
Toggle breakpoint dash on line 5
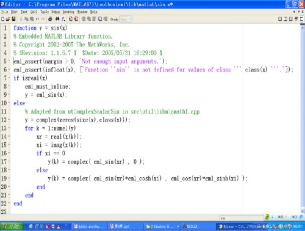tap(9, 61)
